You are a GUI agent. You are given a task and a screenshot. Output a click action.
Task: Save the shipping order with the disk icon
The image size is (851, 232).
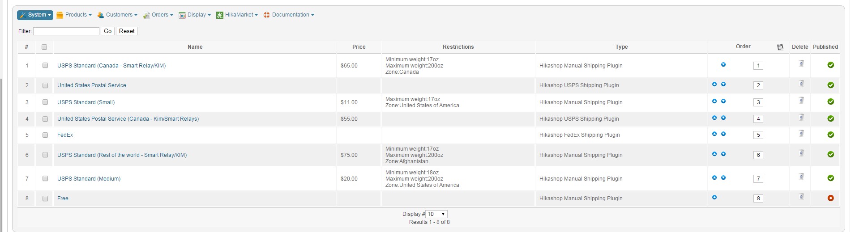click(780, 47)
